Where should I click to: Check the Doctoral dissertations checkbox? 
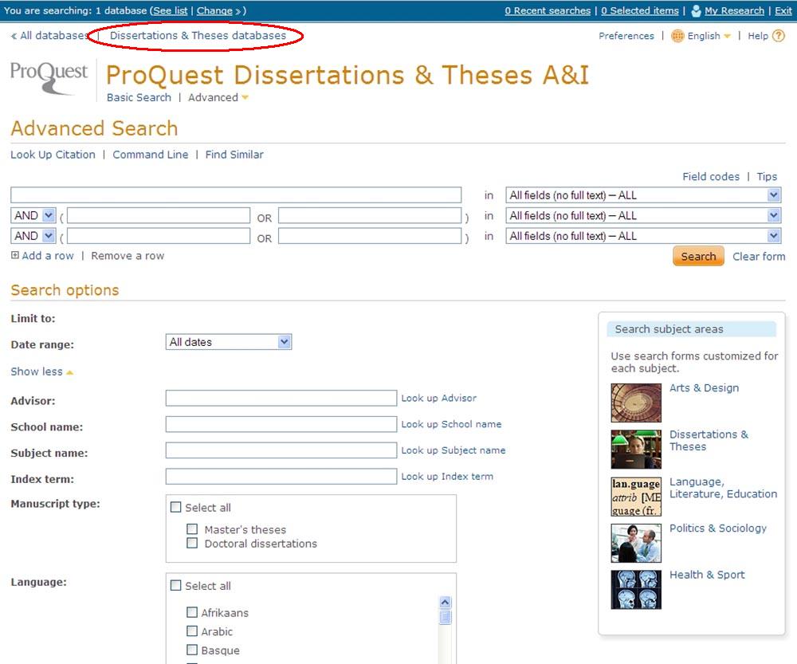coord(192,543)
